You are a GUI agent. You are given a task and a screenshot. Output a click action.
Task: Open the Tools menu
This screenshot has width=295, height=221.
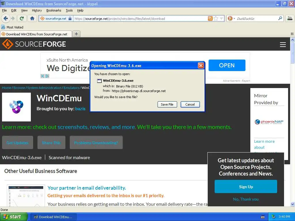(69, 10)
